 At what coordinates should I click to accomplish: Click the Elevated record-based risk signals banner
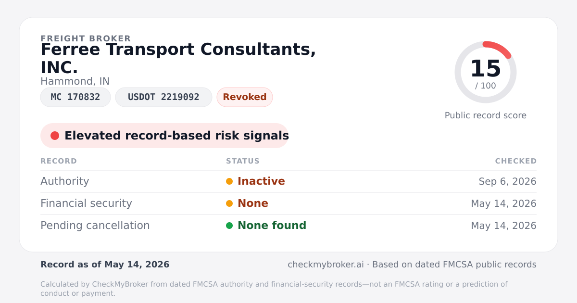pos(164,136)
